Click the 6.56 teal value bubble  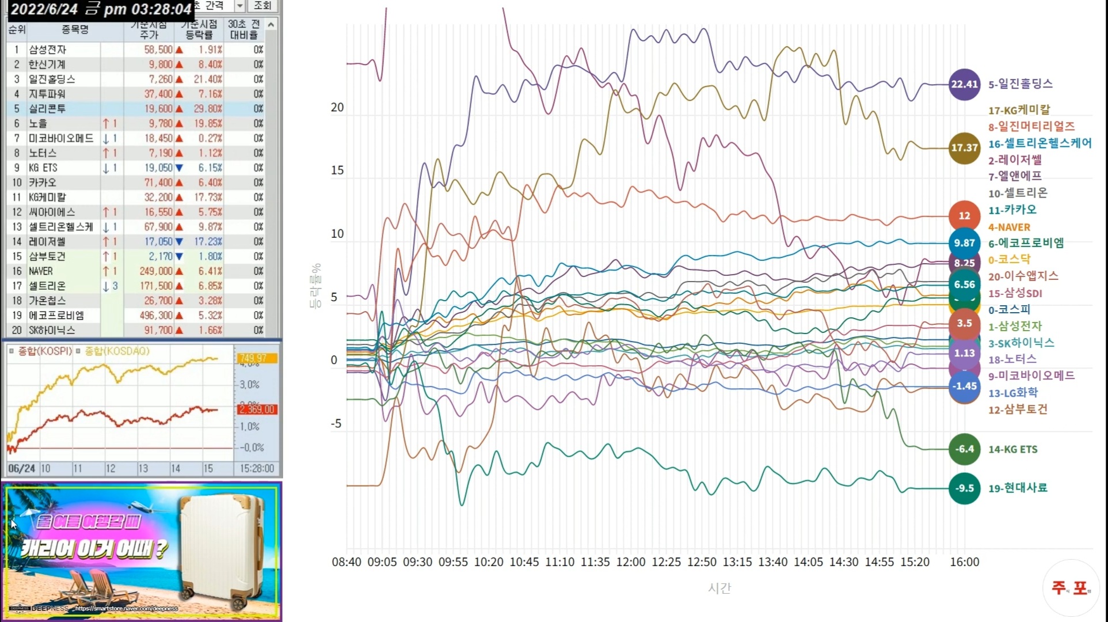coord(964,285)
